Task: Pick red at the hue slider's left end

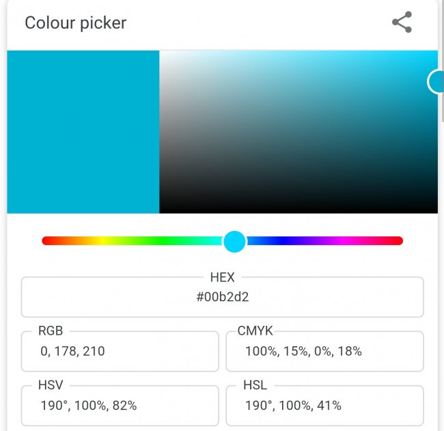Action: point(46,241)
